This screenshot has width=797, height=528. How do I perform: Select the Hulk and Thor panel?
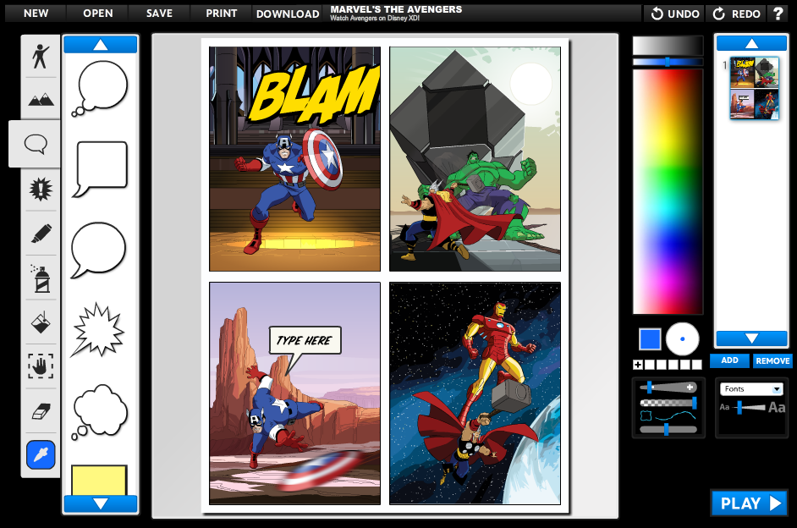pos(475,159)
